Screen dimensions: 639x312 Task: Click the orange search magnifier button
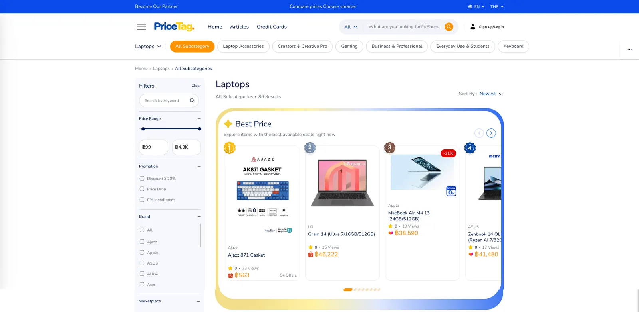449,27
